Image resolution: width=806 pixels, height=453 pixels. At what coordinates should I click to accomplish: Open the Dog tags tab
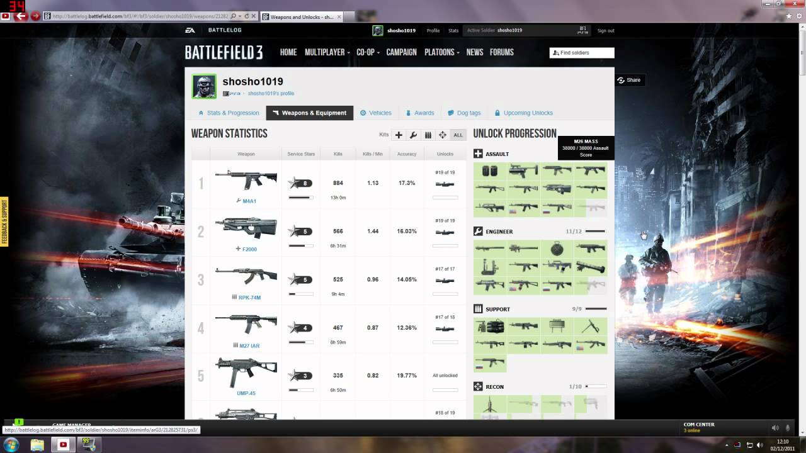(x=464, y=113)
